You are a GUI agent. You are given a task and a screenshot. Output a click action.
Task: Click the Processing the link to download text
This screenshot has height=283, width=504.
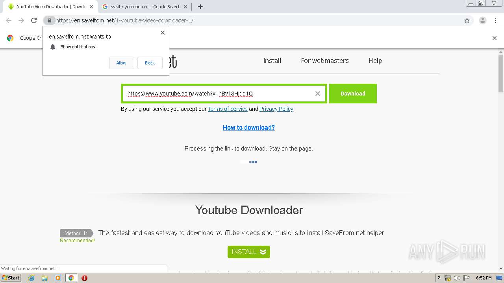249,149
